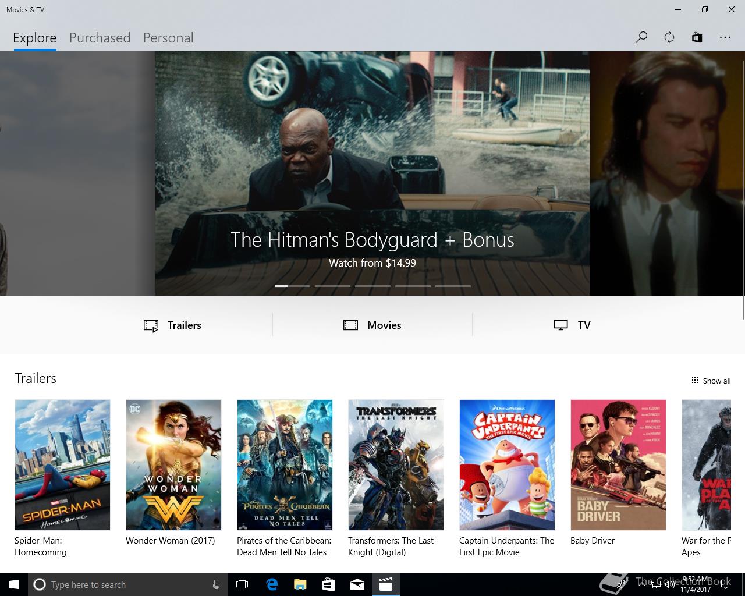
Task: Click Baby Driver title text
Action: coord(593,541)
